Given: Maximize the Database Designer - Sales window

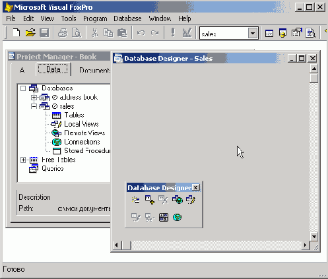Looking at the screenshot, I should pyautogui.click(x=302, y=58).
